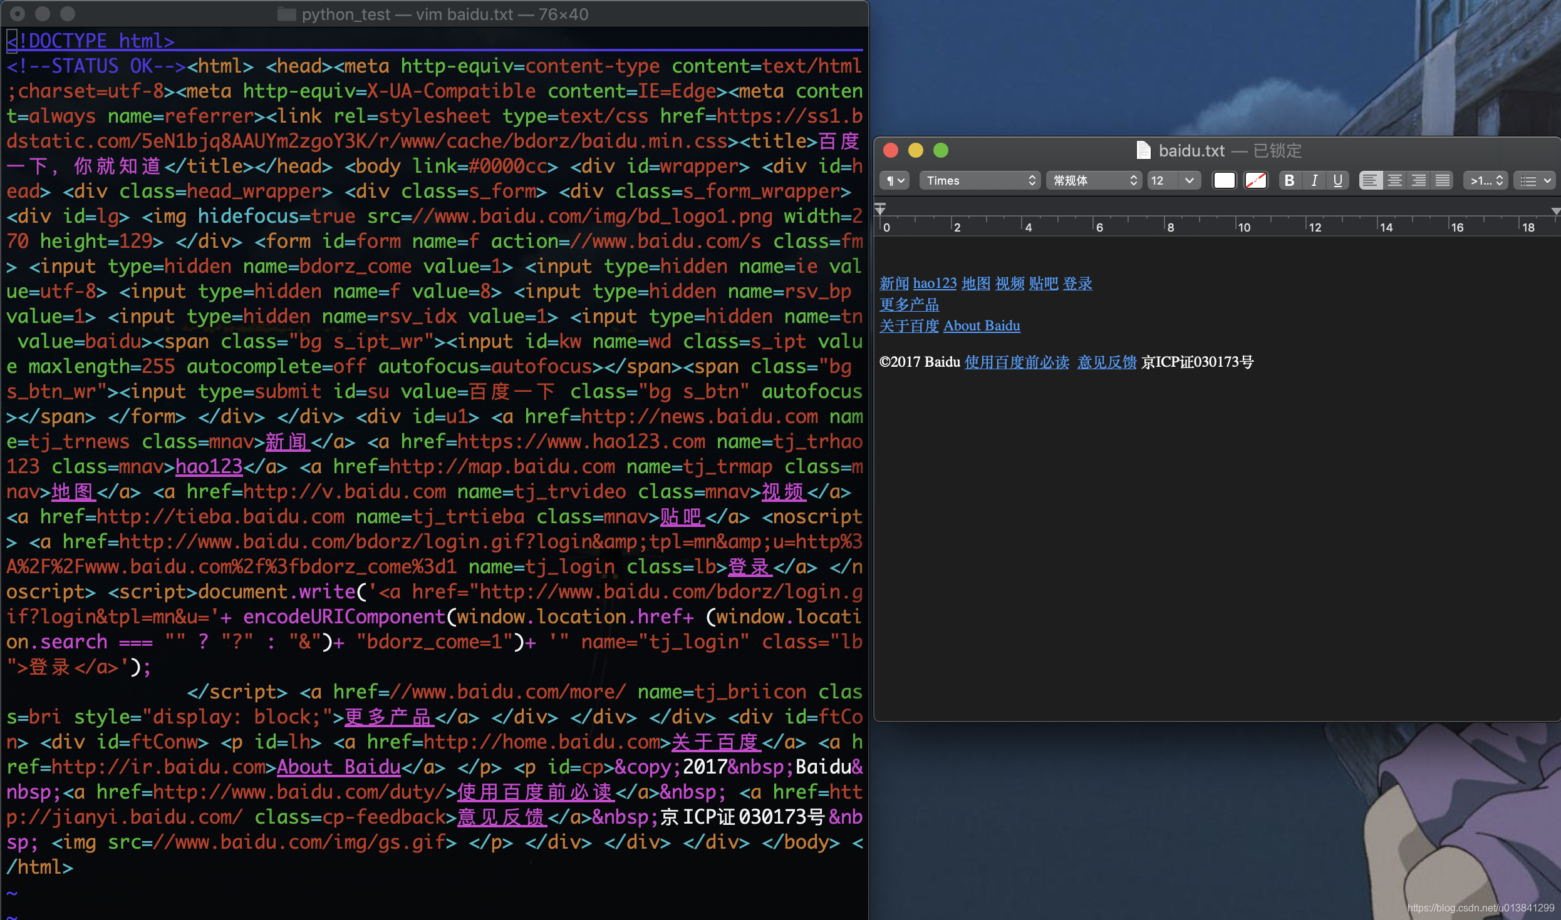Click the 意见反馈 anchor text in vim

pyautogui.click(x=502, y=817)
